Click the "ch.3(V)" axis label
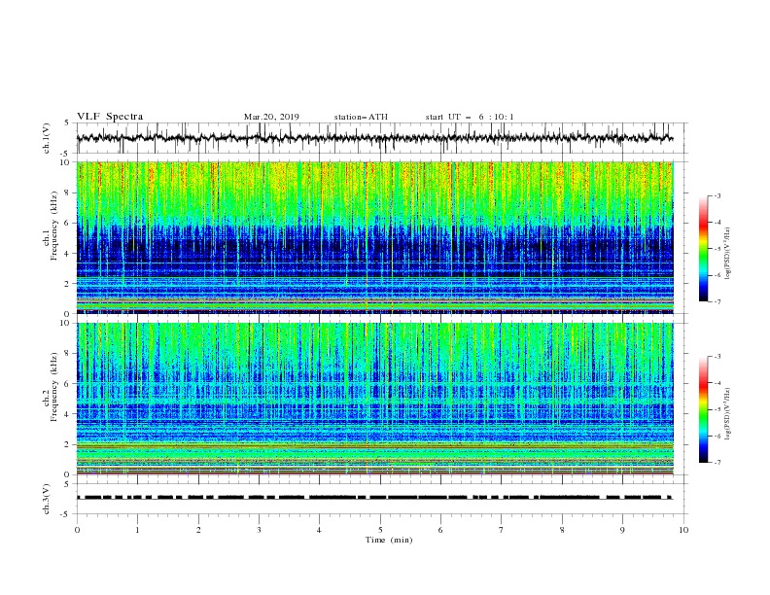 pos(47,499)
